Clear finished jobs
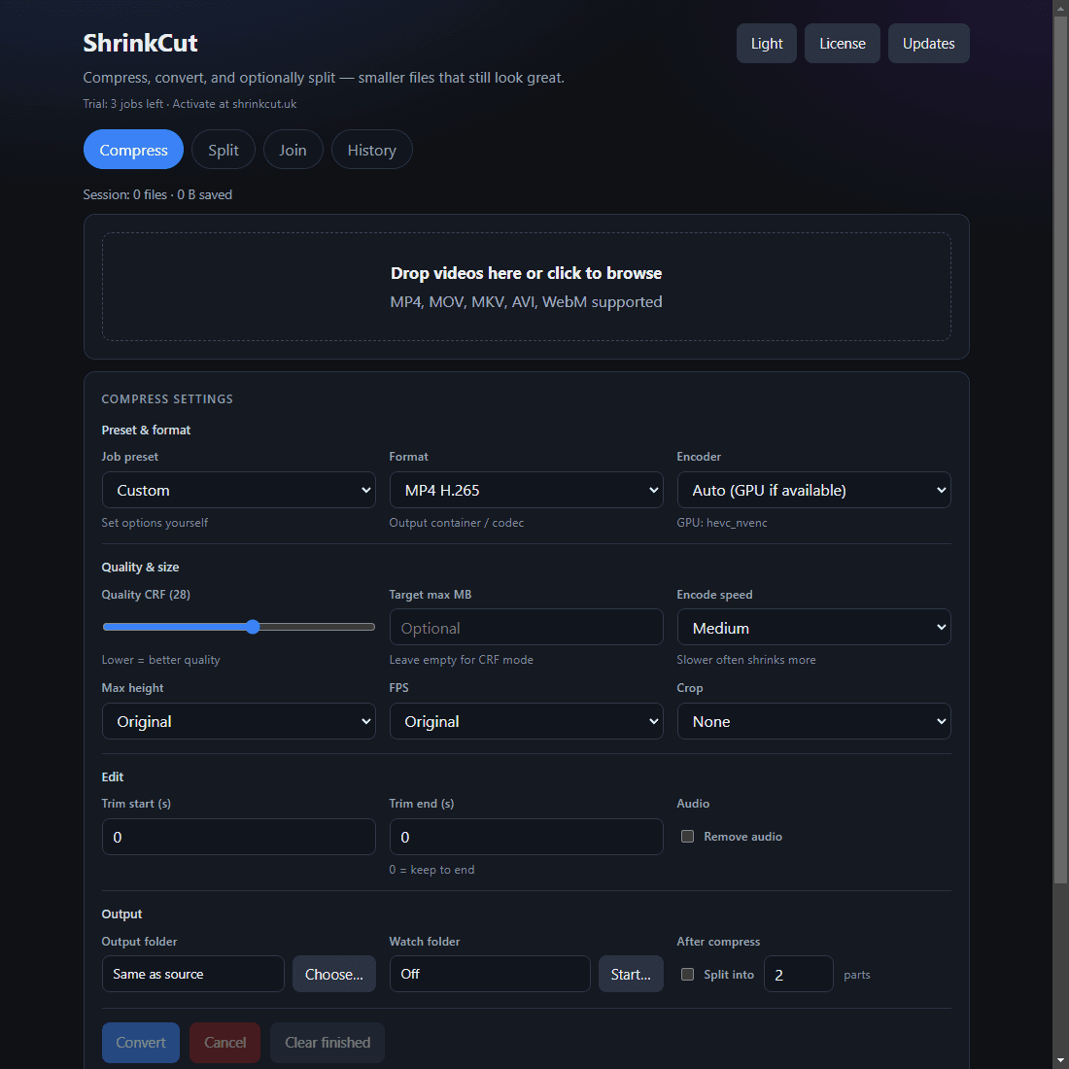Image resolution: width=1069 pixels, height=1069 pixels. coord(328,1043)
